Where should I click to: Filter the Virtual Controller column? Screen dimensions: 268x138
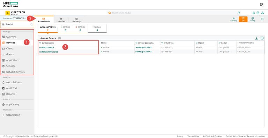[x=136, y=43]
